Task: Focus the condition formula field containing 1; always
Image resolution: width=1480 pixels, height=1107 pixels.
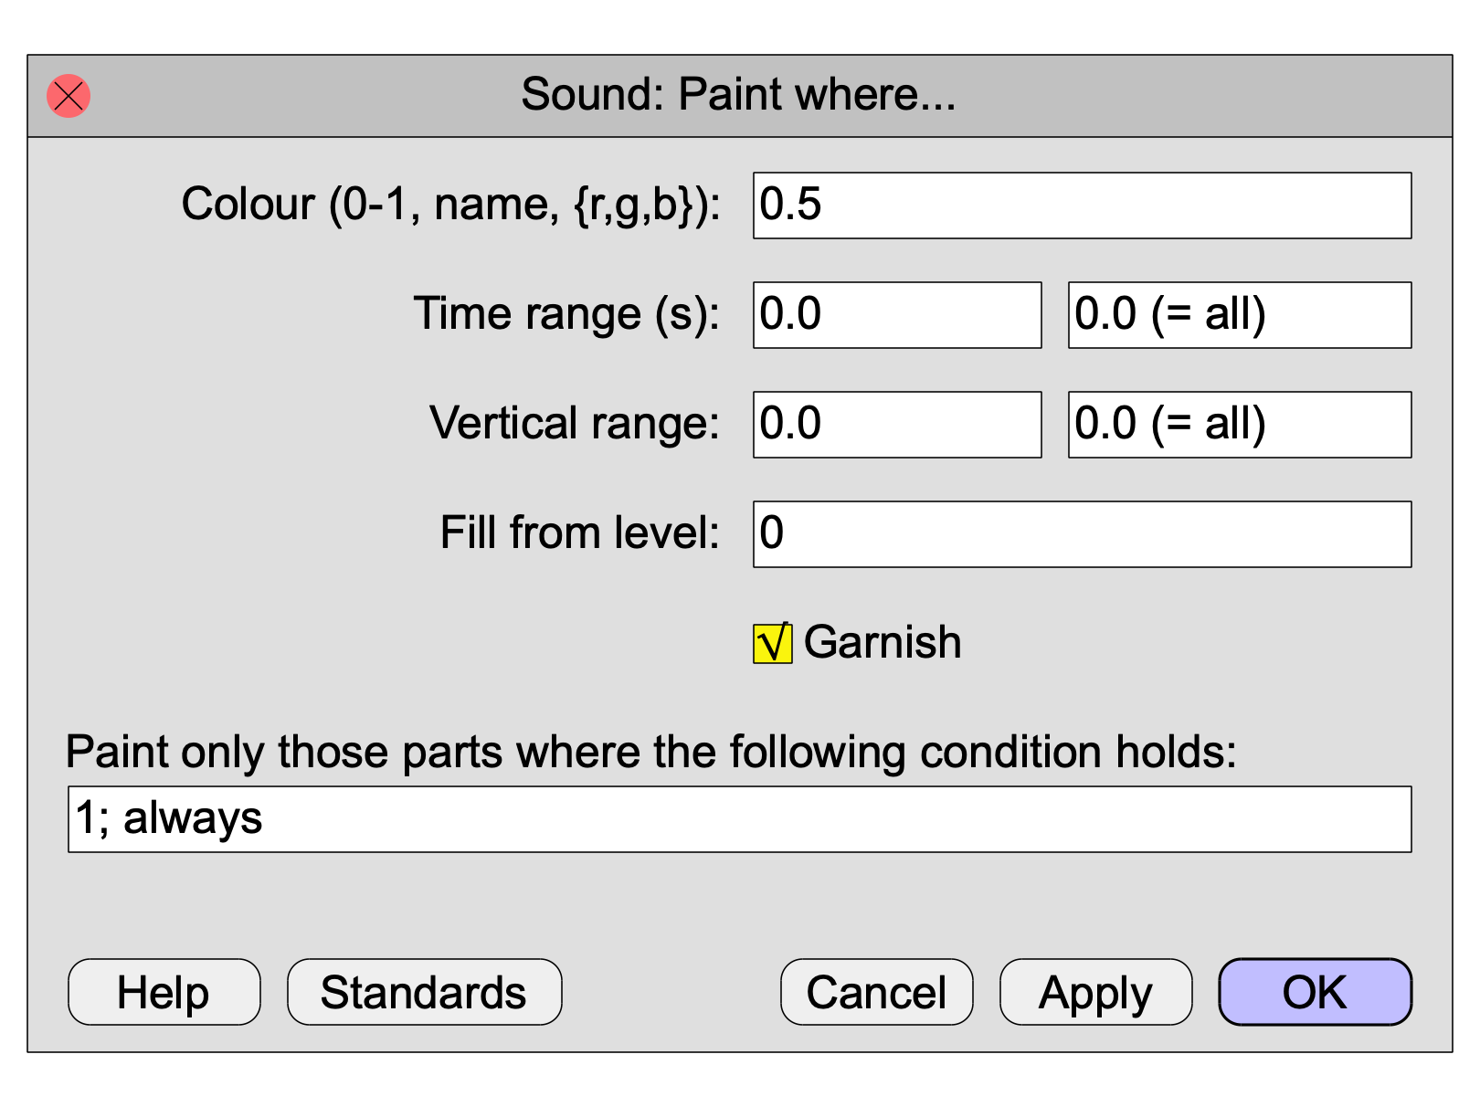Action: (740, 819)
